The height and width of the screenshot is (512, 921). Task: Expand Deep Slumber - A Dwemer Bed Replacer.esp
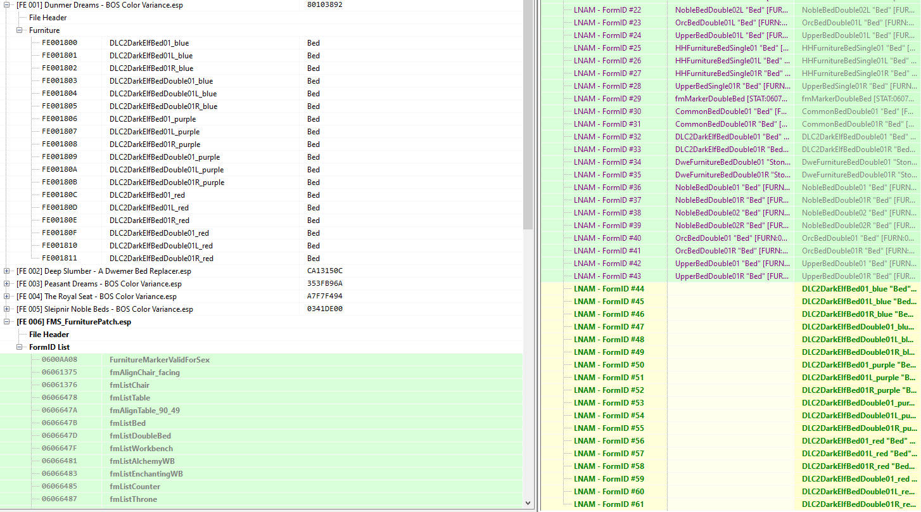pyautogui.click(x=7, y=271)
